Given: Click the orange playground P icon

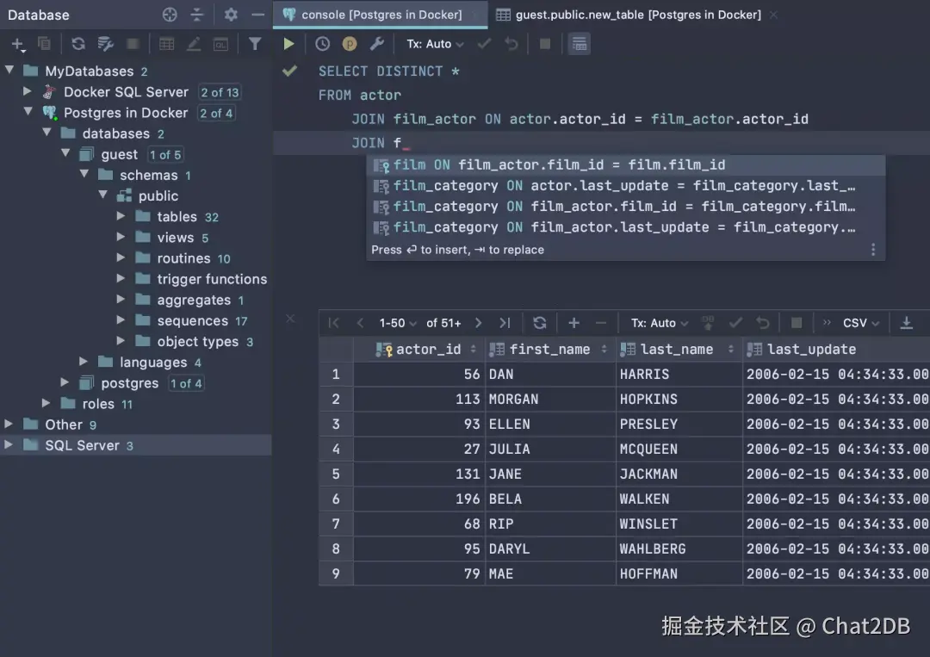Looking at the screenshot, I should 350,43.
